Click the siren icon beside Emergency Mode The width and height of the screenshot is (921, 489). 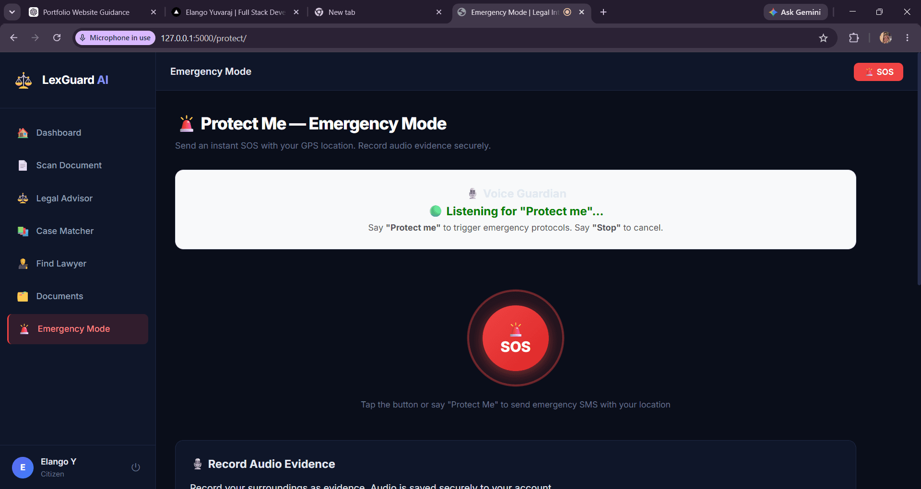point(24,329)
